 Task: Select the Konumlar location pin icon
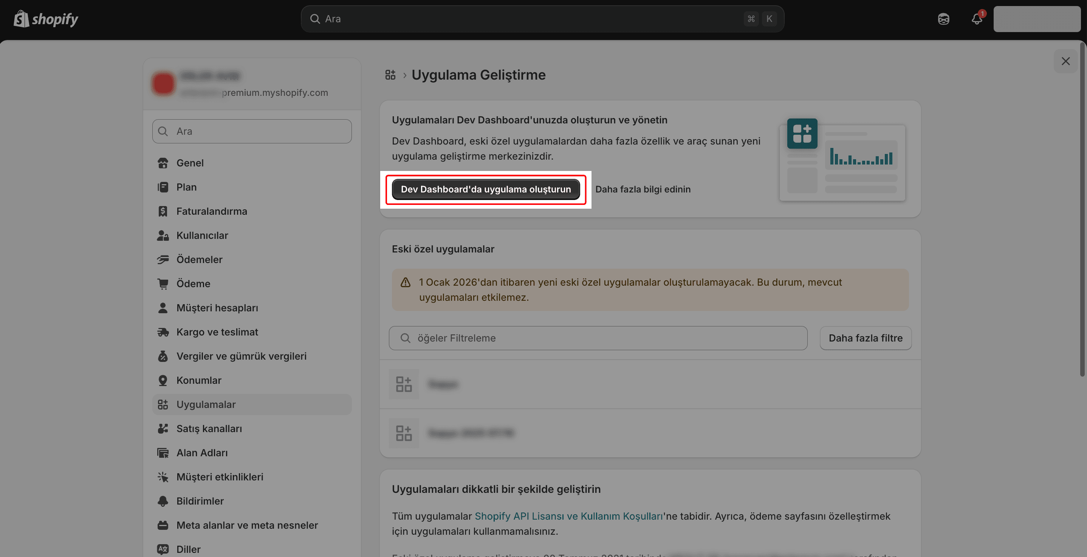pyautogui.click(x=163, y=380)
